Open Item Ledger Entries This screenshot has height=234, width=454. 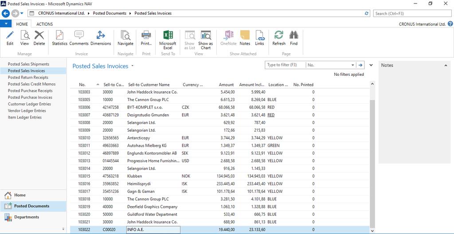click(x=25, y=117)
